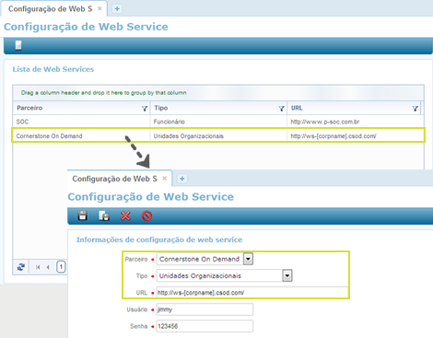The image size is (433, 338).
Task: Click into the Usuário input field
Action: (x=205, y=309)
